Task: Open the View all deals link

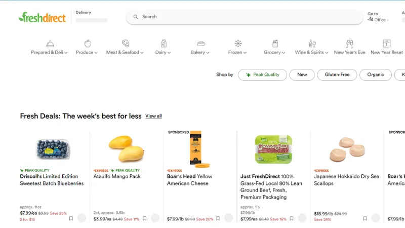Action: click(153, 117)
